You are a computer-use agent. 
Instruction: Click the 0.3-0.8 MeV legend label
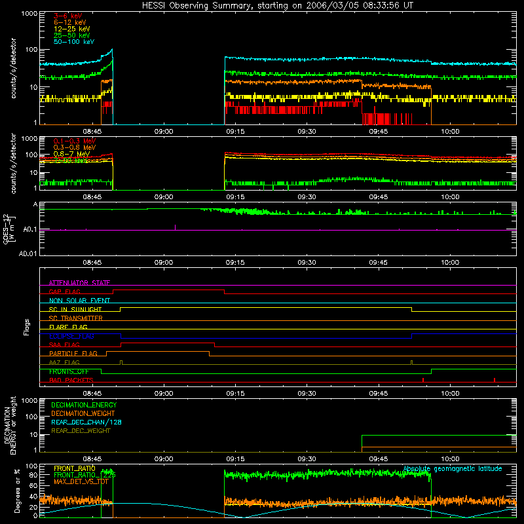75,147
